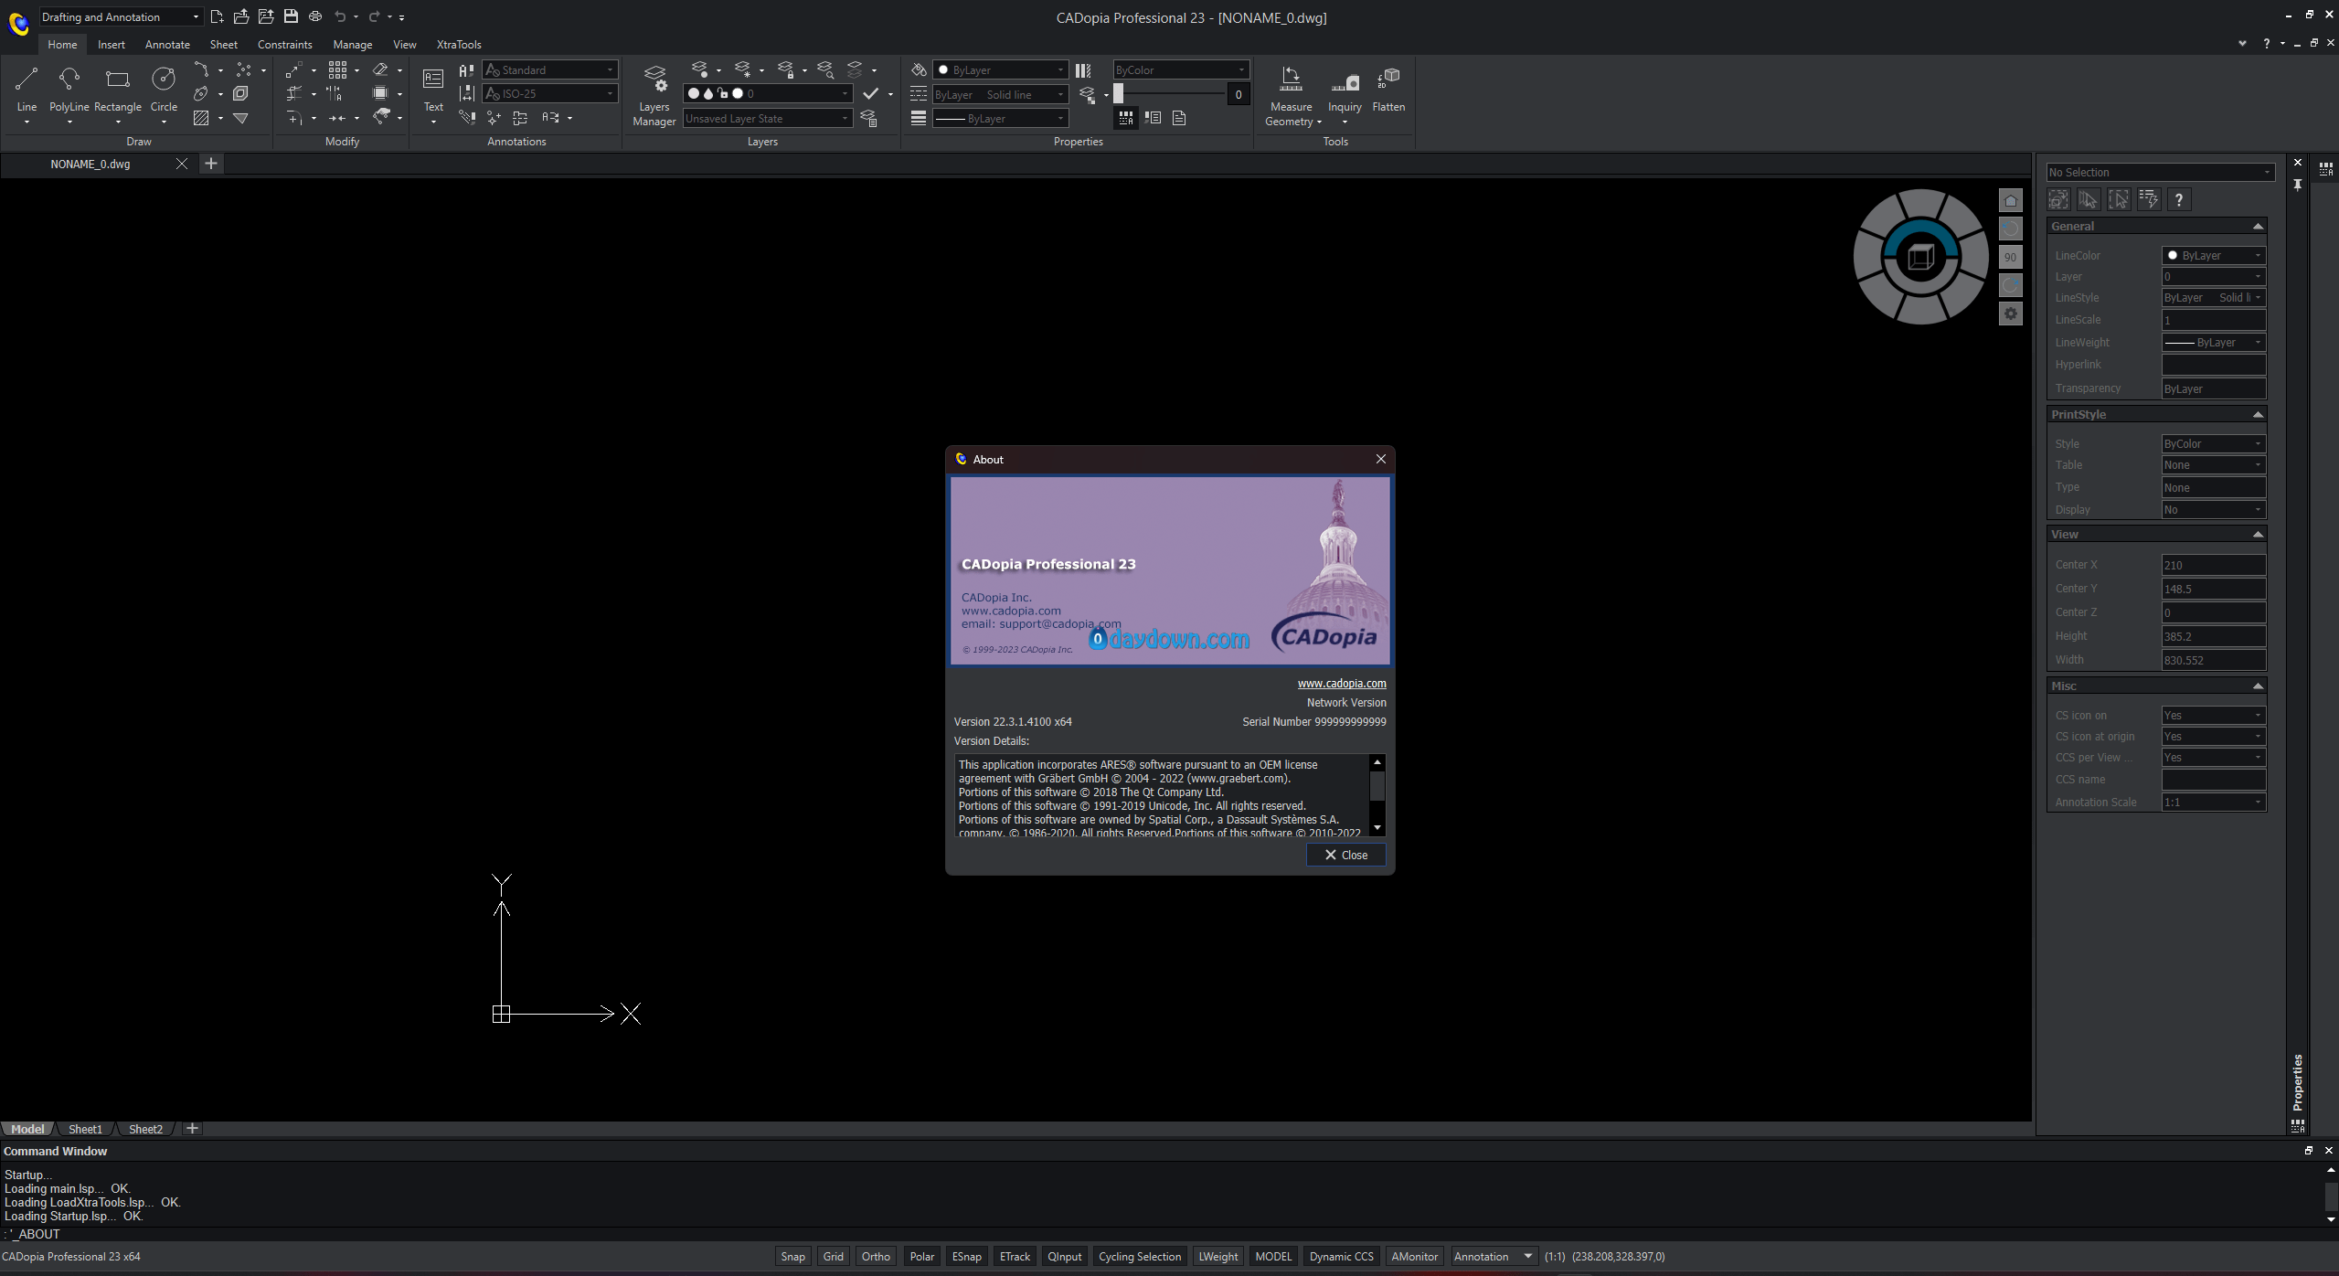Open the Annotation scale dropdown in status bar

(x=1494, y=1256)
